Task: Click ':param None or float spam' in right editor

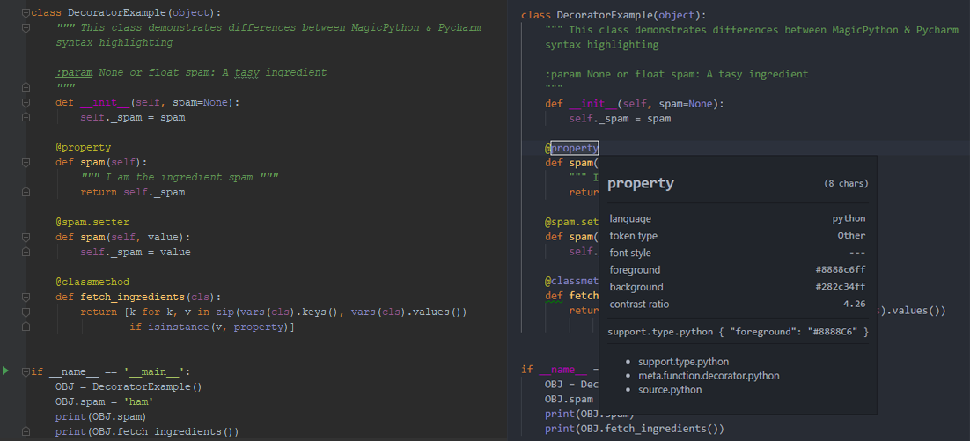Action: (622, 74)
